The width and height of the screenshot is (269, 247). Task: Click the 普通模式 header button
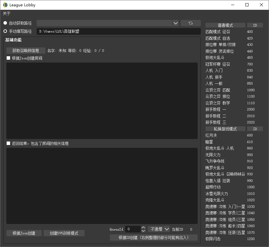pyautogui.click(x=225, y=25)
